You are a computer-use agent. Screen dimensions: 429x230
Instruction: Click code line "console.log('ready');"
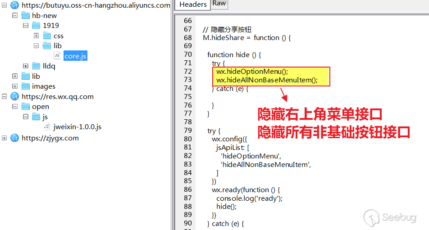pyautogui.click(x=249, y=198)
